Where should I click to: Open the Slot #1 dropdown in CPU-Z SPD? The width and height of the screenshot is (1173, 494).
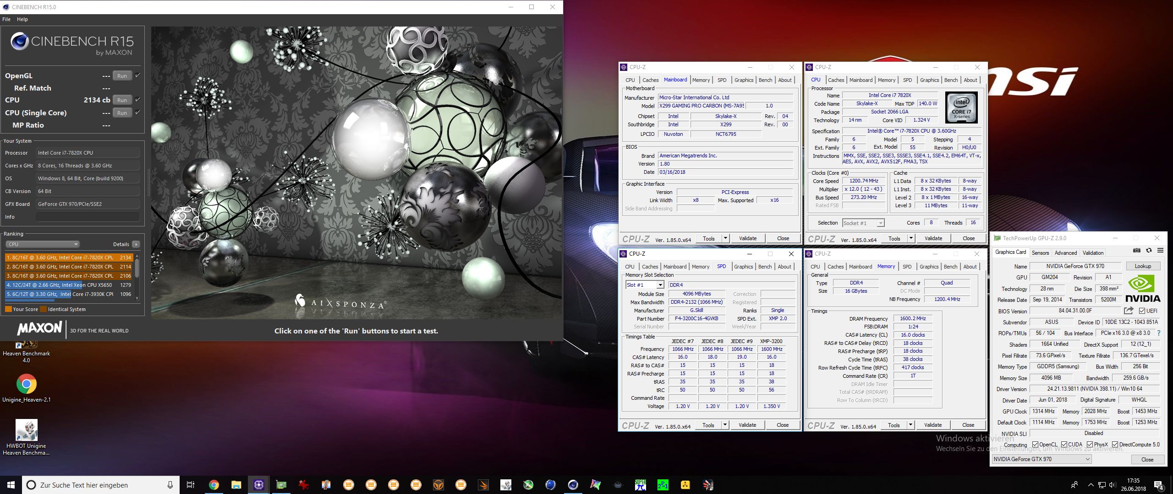[x=645, y=285]
